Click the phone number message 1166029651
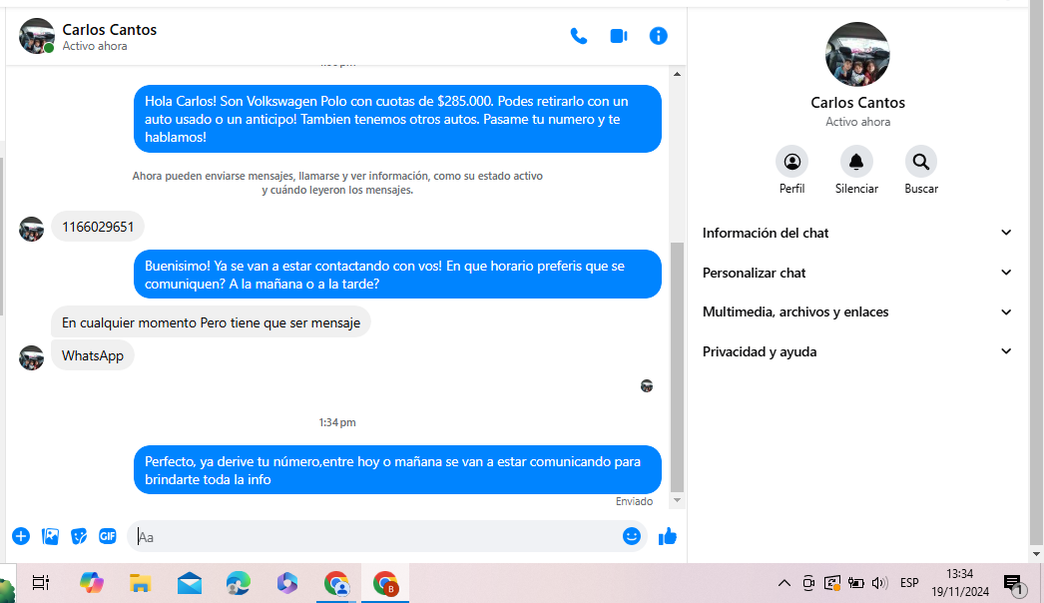This screenshot has height=603, width=1044. point(98,227)
